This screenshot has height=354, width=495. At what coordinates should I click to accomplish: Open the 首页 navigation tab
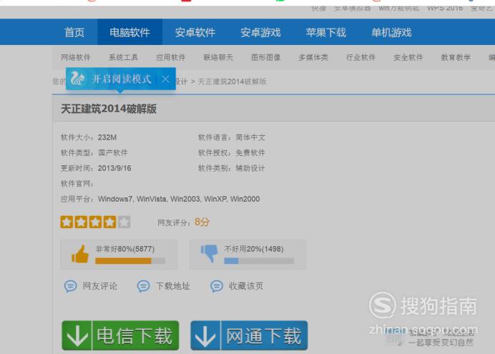point(74,32)
